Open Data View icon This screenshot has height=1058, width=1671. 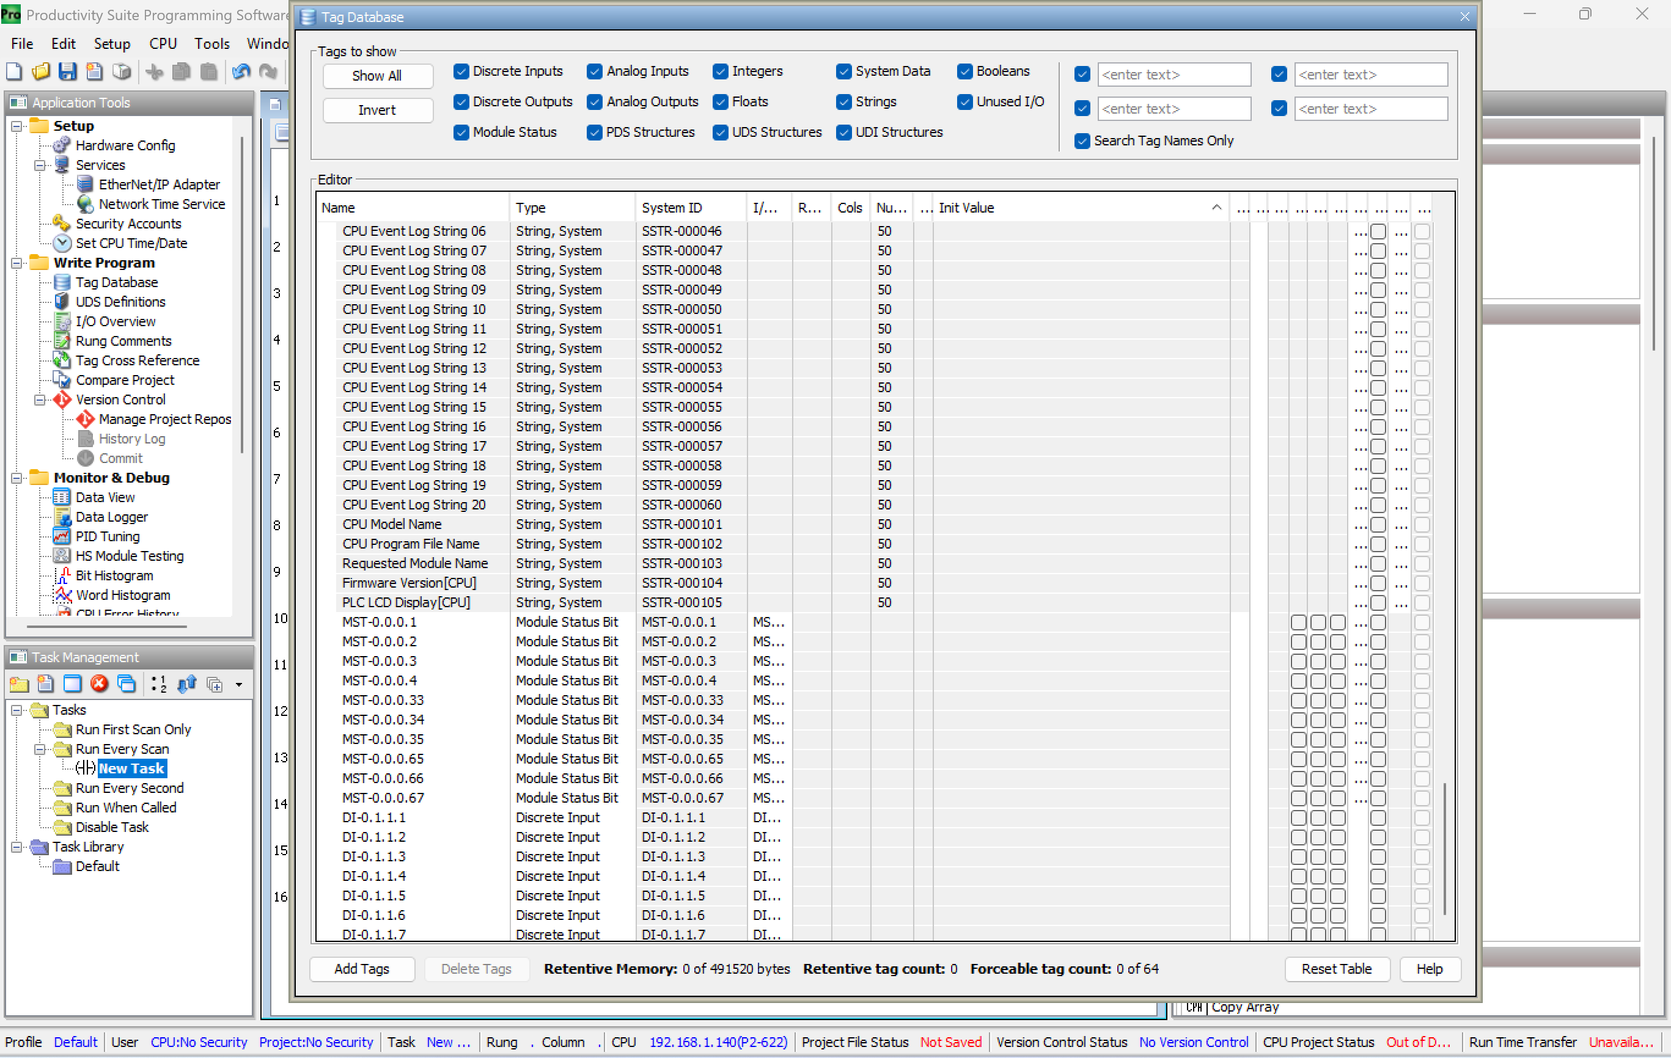(62, 497)
